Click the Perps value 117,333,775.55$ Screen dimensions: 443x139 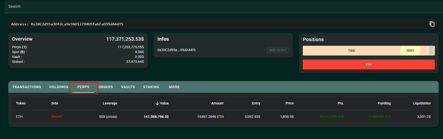pyautogui.click(x=131, y=47)
